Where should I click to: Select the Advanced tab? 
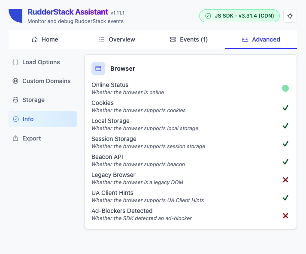pos(261,39)
